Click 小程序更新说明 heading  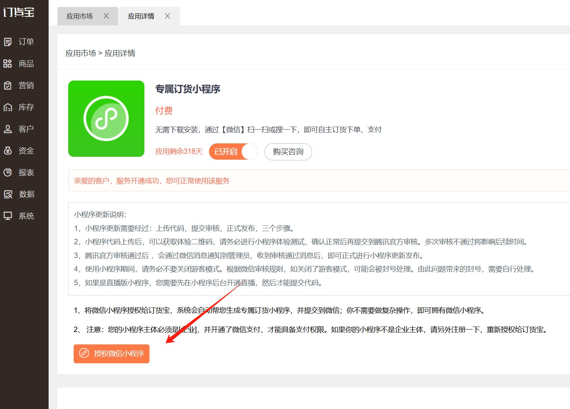click(100, 214)
